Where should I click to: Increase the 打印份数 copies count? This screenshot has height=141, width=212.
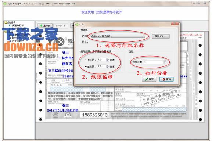pyautogui.click(x=165, y=61)
